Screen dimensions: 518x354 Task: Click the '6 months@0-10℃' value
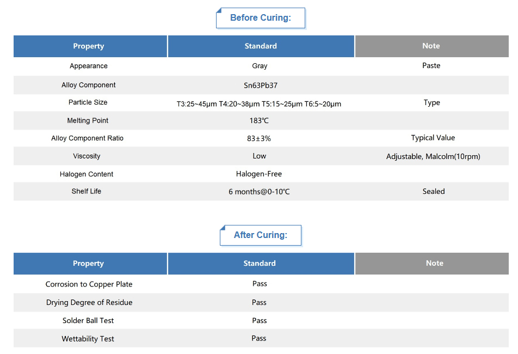click(x=259, y=192)
